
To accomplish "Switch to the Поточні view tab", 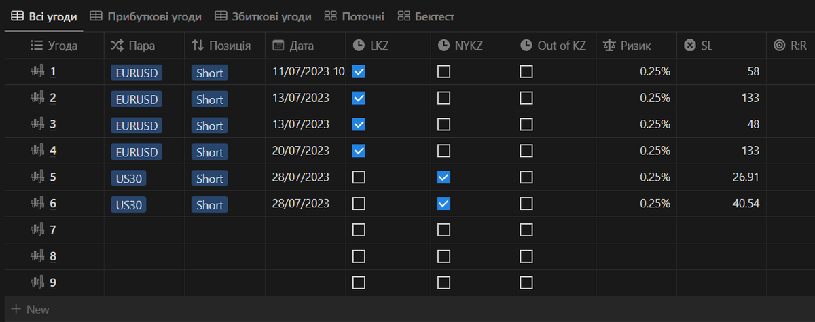I will [354, 16].
